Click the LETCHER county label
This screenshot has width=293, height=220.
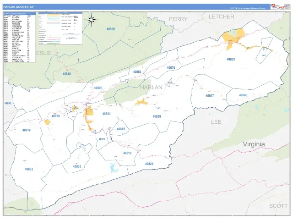click(x=222, y=16)
